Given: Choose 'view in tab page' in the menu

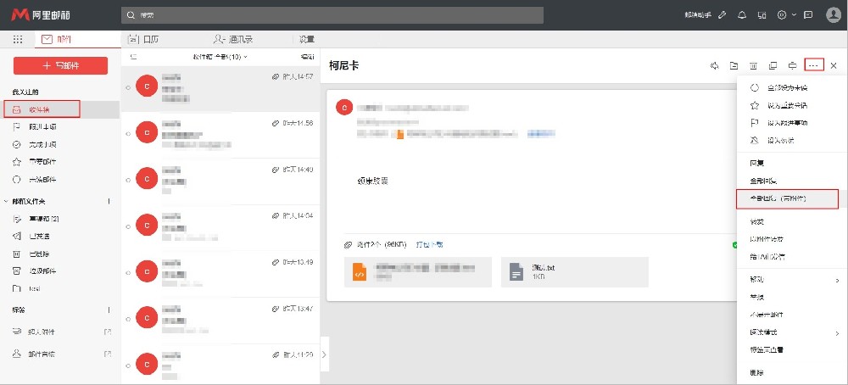Looking at the screenshot, I should click(767, 350).
